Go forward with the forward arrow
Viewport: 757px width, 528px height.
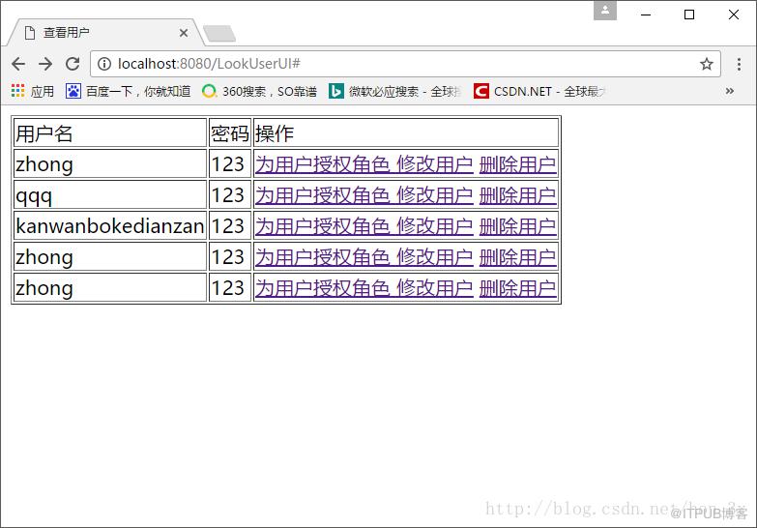click(x=45, y=64)
